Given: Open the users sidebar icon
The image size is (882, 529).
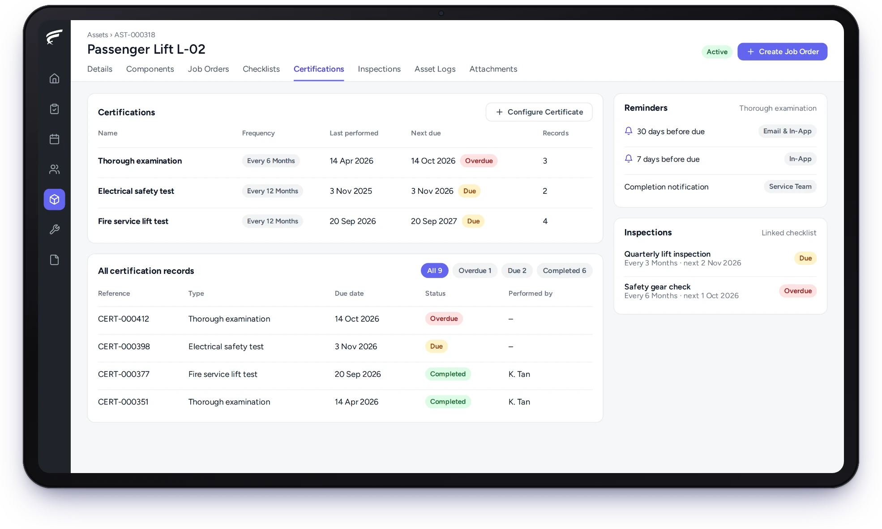Looking at the screenshot, I should [54, 169].
